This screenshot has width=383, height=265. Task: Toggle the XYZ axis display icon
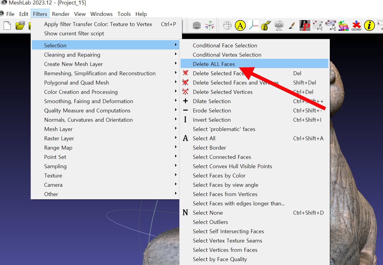(210, 25)
